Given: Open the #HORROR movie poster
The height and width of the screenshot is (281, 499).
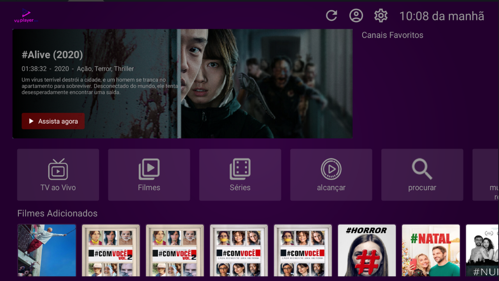Looking at the screenshot, I should pyautogui.click(x=366, y=250).
